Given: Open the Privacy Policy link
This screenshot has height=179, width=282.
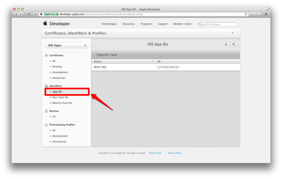Looking at the screenshot, I should point(174,153).
